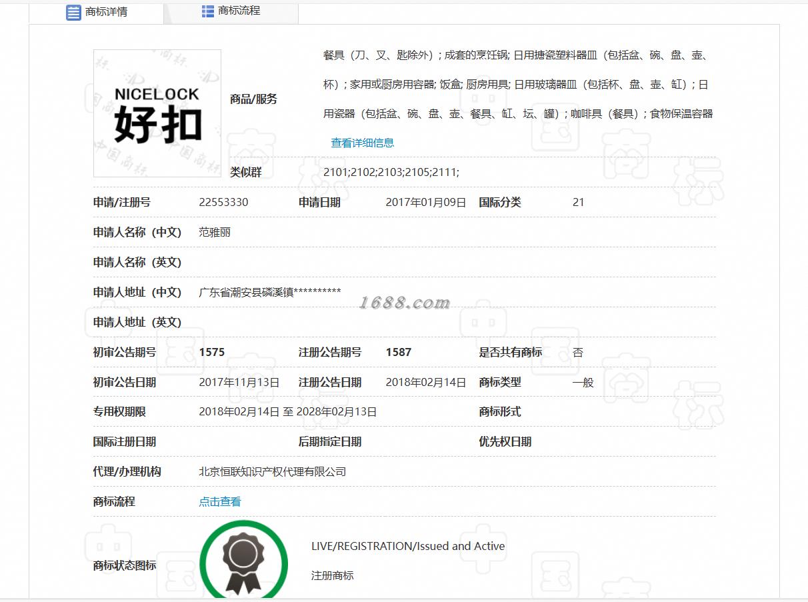Select the registration number 22553330

point(223,203)
